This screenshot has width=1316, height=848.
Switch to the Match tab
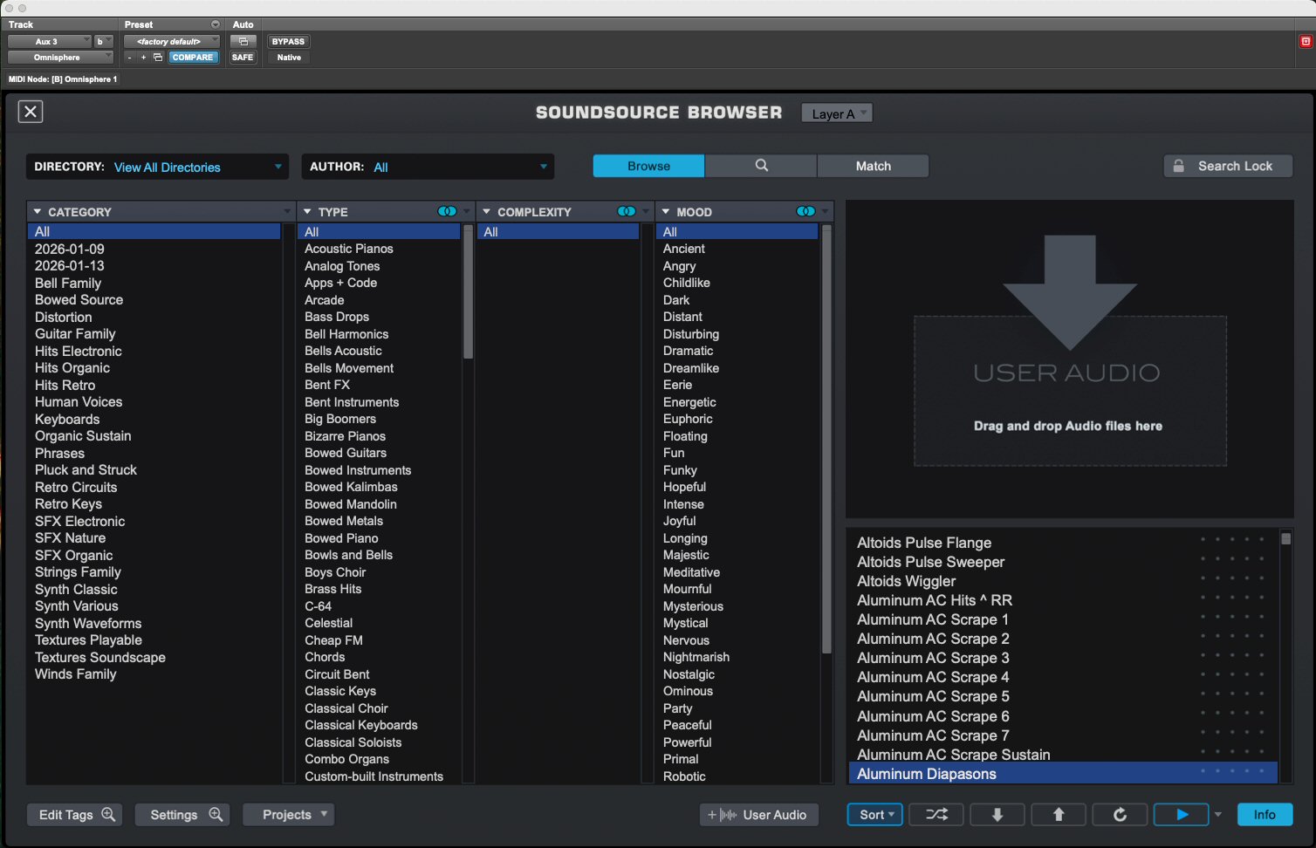(873, 166)
